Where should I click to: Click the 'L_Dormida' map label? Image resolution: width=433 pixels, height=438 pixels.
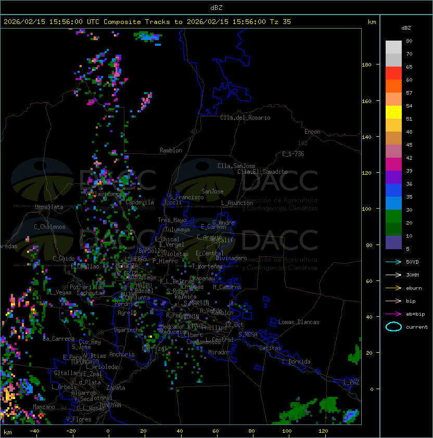(x=296, y=362)
